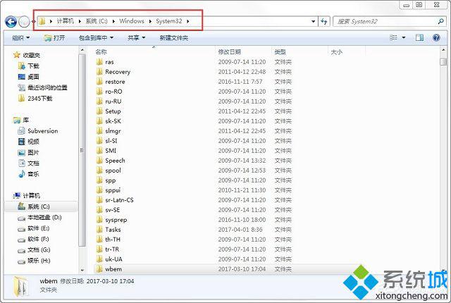
Task: Click the search magnifier icon
Action: point(440,21)
